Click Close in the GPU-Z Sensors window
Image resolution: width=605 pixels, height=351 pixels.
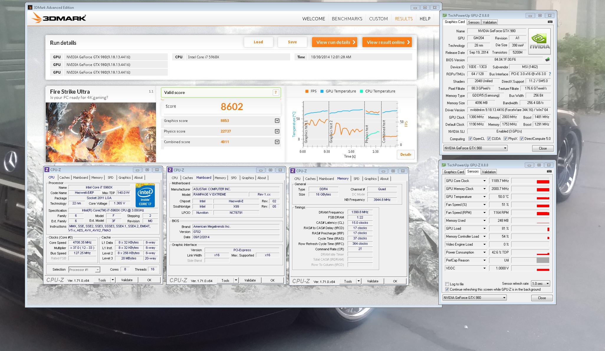(542, 298)
